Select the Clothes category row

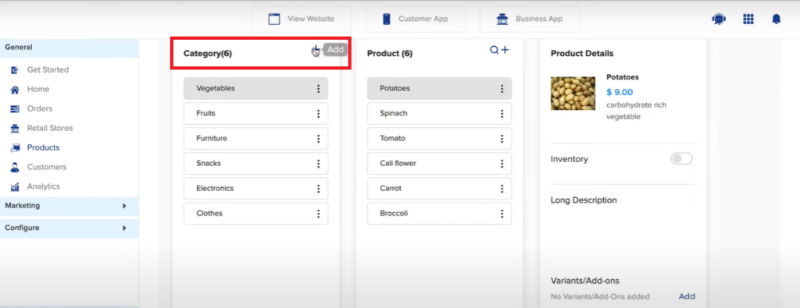coord(255,214)
